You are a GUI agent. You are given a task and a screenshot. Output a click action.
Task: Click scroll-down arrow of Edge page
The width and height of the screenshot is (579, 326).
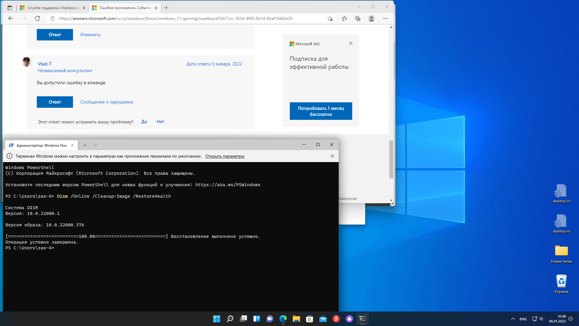point(391,200)
